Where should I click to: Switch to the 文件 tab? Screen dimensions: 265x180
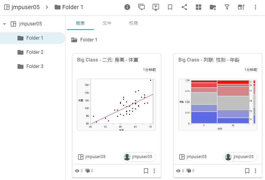click(107, 23)
